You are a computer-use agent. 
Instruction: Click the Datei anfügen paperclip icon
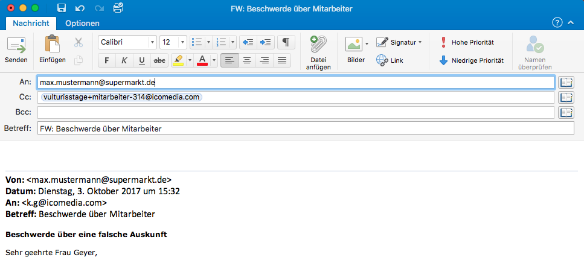click(x=318, y=45)
